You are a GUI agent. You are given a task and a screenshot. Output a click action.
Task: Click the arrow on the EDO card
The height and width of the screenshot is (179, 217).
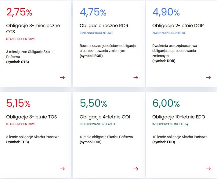(208, 169)
